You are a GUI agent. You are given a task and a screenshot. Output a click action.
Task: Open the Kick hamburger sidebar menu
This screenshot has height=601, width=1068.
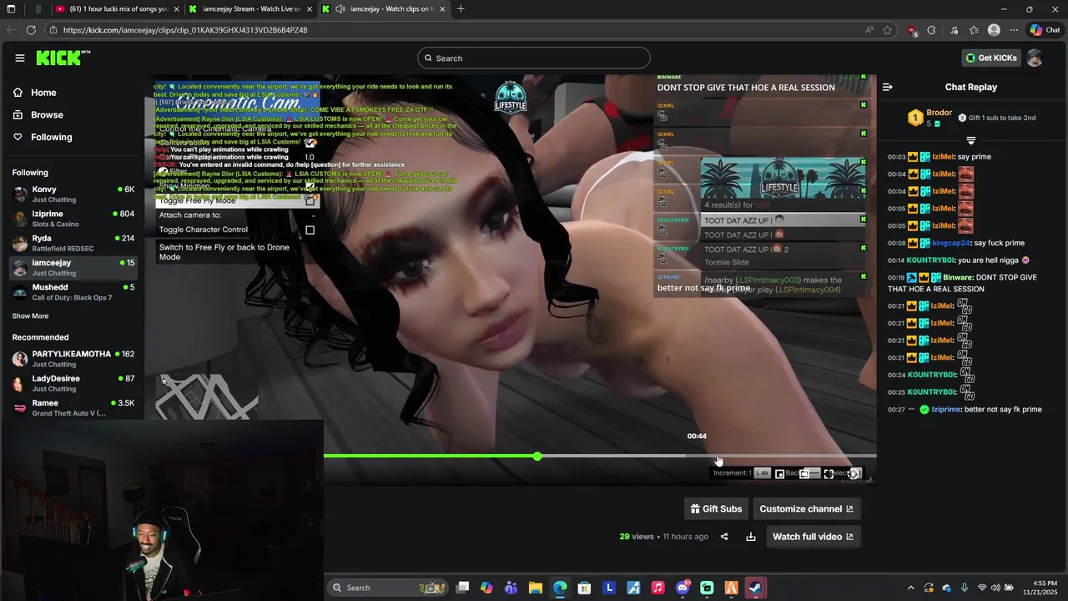coord(19,58)
